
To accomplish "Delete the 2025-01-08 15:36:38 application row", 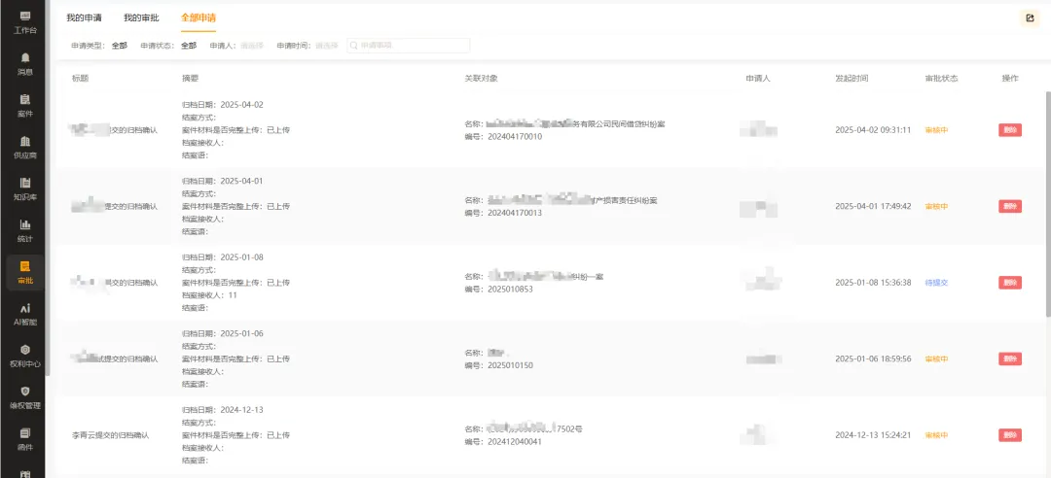I will pyautogui.click(x=1009, y=283).
